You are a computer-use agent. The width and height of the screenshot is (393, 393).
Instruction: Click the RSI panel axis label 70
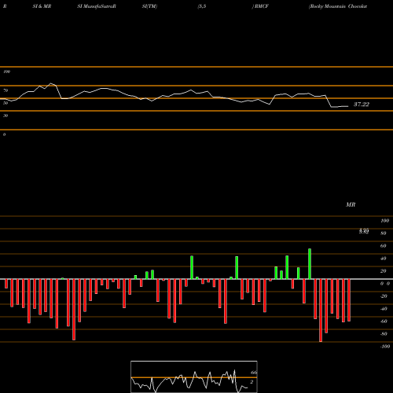click(x=6, y=90)
